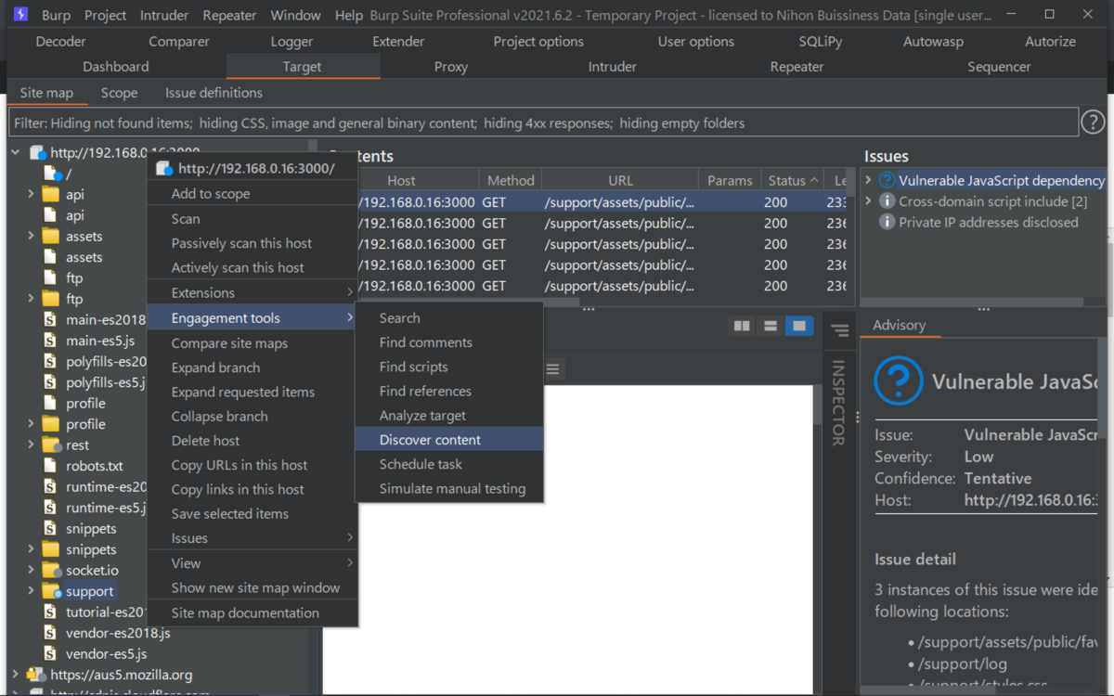This screenshot has width=1114, height=696.
Task: Switch to top-bottom stacked message layout icon
Action: coord(771,326)
